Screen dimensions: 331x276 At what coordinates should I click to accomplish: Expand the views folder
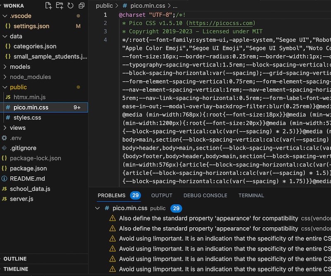pyautogui.click(x=5, y=128)
